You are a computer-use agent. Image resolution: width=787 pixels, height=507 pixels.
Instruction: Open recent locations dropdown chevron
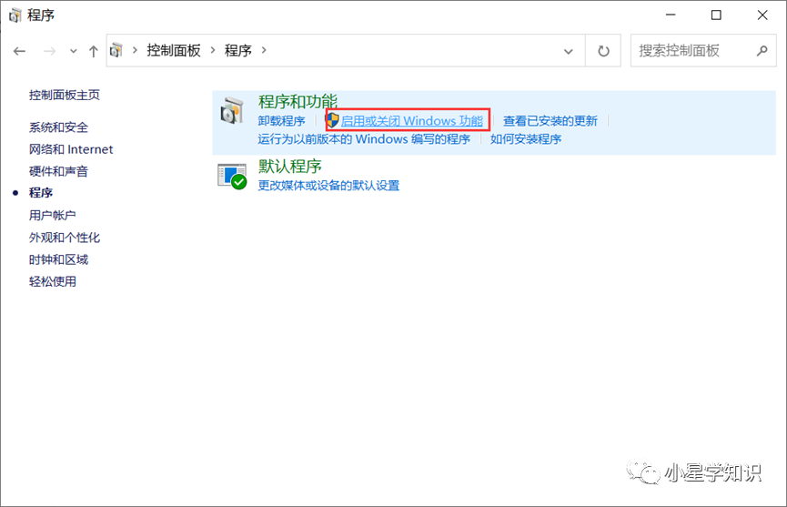click(74, 51)
